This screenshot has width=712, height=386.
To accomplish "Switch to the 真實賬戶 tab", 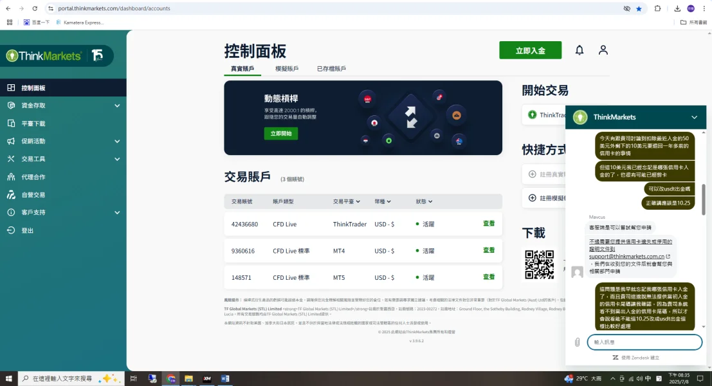I will coord(242,69).
